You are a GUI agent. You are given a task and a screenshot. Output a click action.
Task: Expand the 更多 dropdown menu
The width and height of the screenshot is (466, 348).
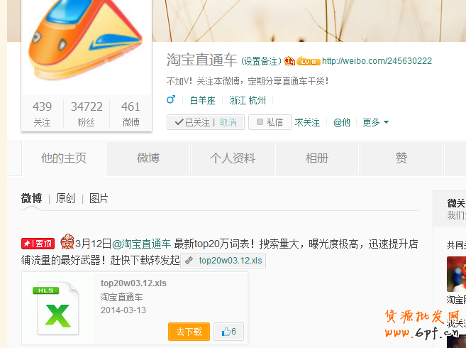(x=376, y=122)
